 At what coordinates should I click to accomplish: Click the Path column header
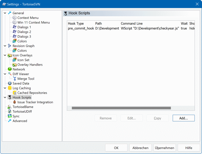click(x=107, y=23)
